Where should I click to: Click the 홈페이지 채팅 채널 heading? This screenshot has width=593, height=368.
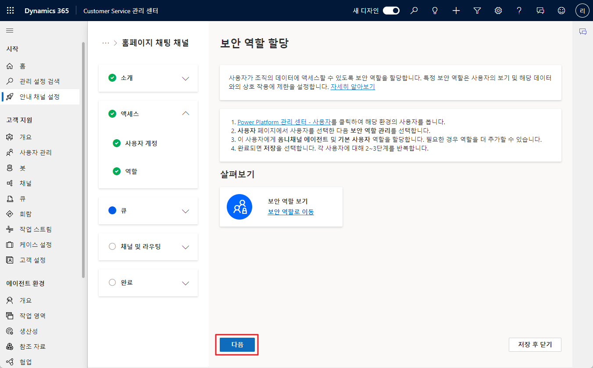(155, 43)
